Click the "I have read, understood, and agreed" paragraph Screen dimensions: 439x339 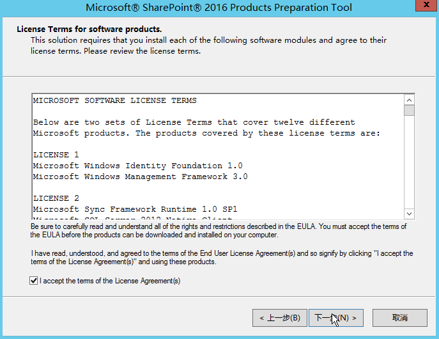point(221,258)
